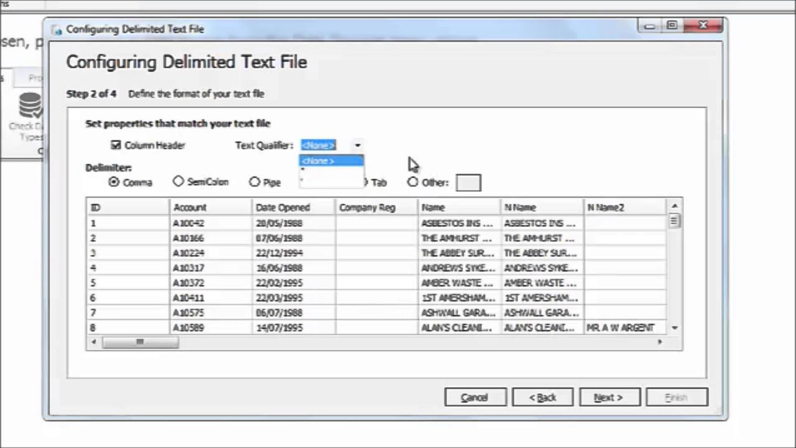Select the SemiColon delimiter option
The image size is (796, 448).
(178, 182)
